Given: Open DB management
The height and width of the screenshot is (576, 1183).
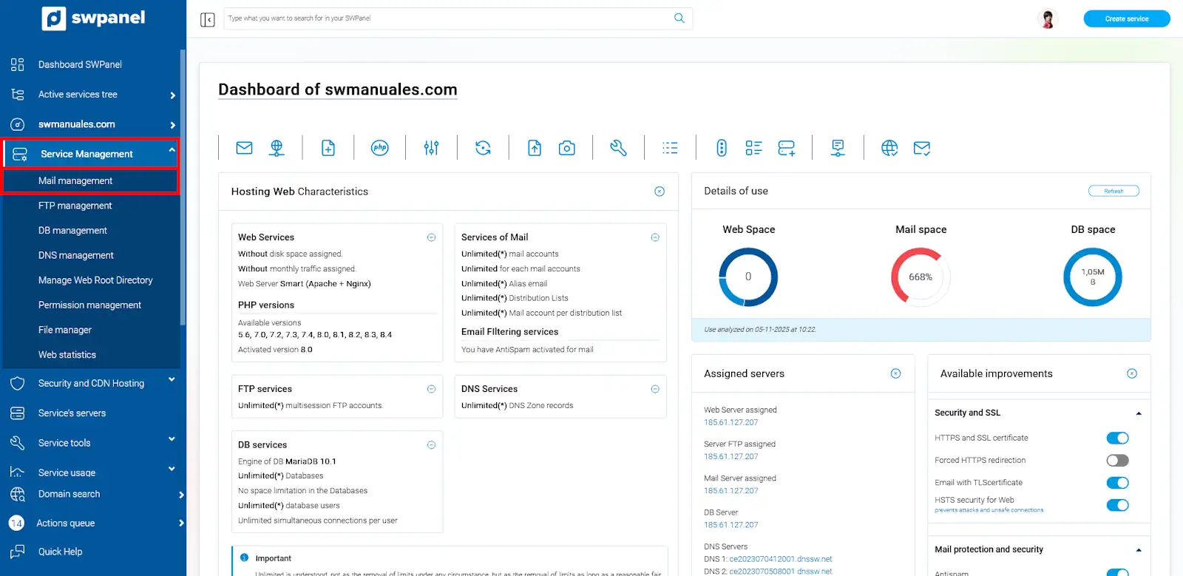Looking at the screenshot, I should (72, 231).
